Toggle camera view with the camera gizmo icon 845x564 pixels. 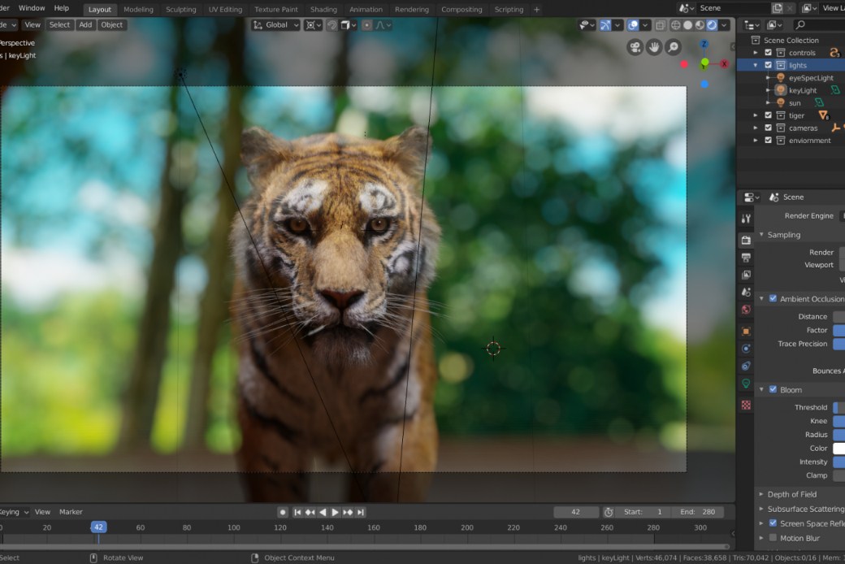(635, 47)
